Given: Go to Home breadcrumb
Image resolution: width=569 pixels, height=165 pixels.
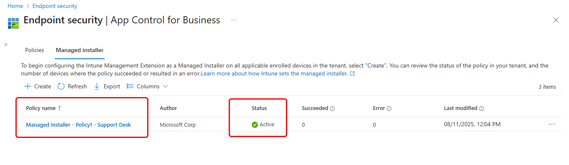Looking at the screenshot, I should pos(15,6).
